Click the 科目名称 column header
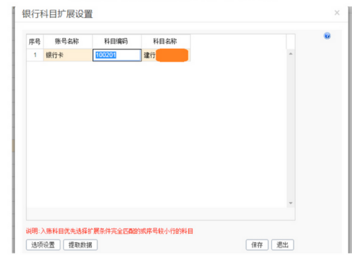 166,41
